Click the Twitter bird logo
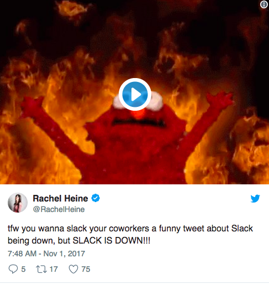This screenshot has height=284, width=269. [255, 199]
